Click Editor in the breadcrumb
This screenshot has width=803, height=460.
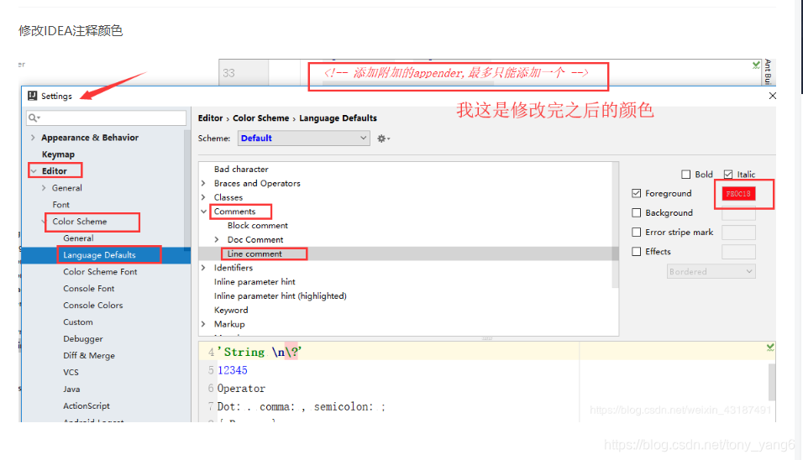click(x=211, y=118)
